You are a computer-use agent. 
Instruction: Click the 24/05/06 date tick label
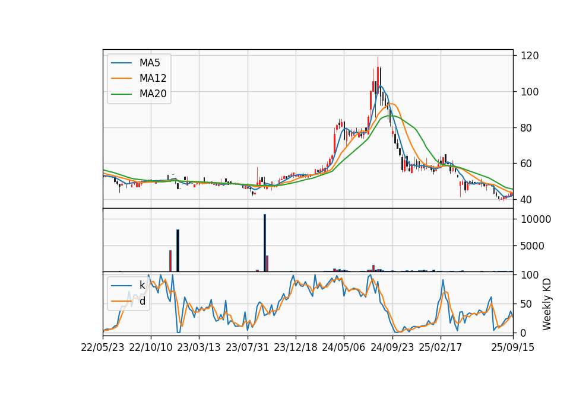(x=344, y=347)
